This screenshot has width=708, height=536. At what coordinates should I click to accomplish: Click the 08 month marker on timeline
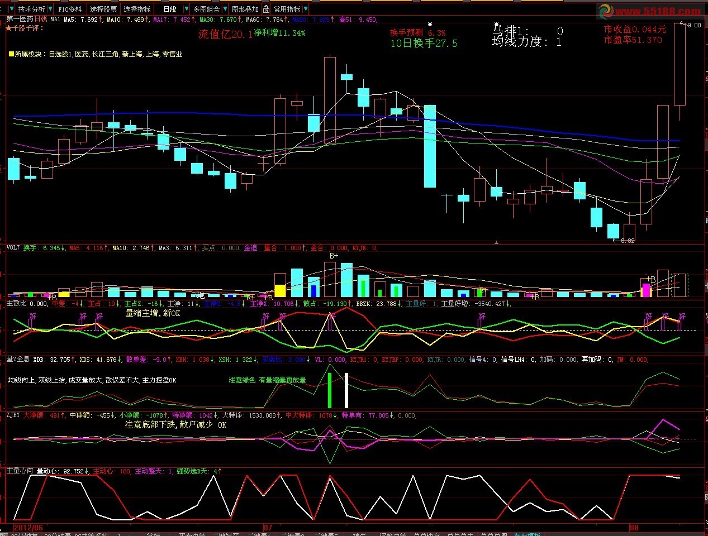(634, 527)
